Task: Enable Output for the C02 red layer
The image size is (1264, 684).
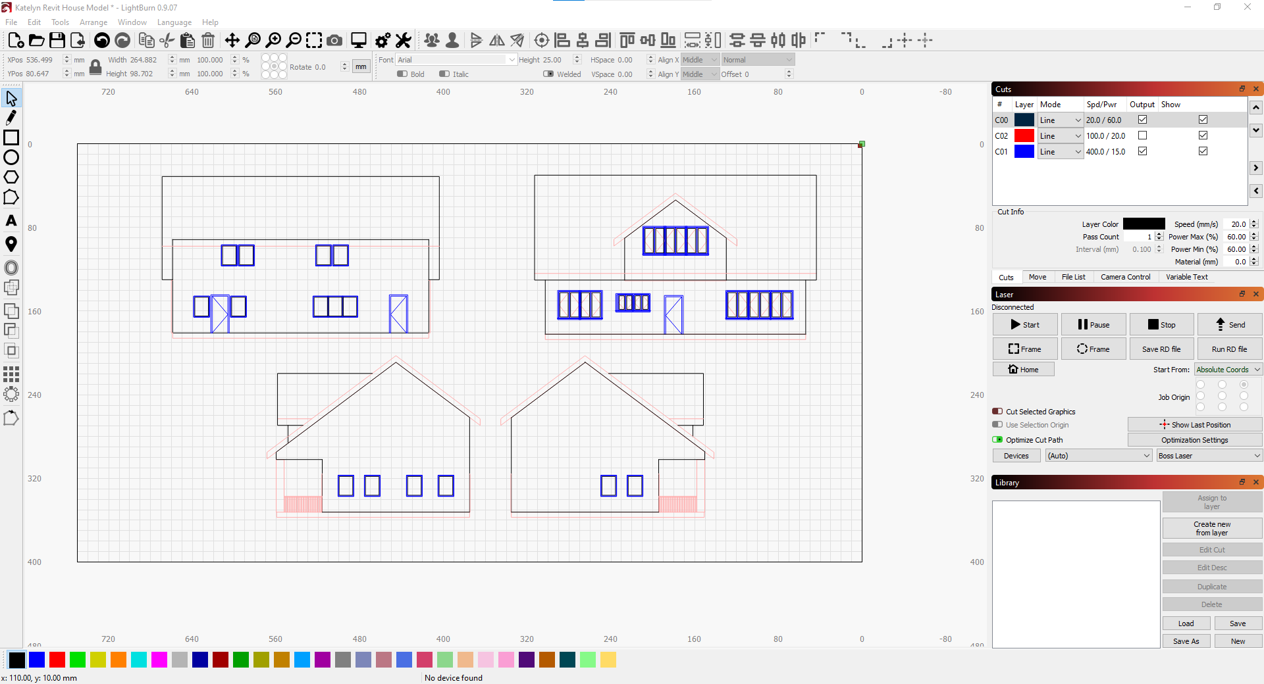Action: point(1143,135)
